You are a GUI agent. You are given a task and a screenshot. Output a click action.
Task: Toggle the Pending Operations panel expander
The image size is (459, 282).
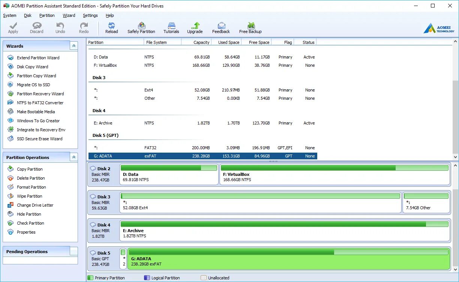pyautogui.click(x=74, y=251)
